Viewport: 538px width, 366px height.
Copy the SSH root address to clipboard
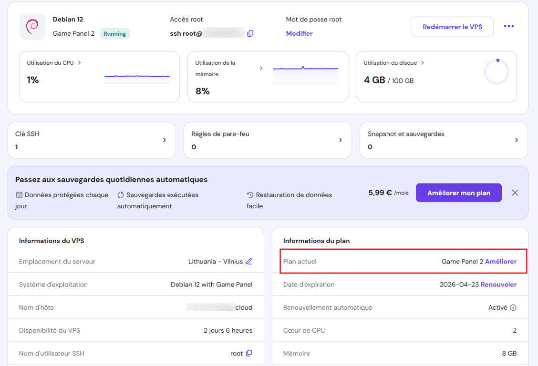tap(250, 33)
